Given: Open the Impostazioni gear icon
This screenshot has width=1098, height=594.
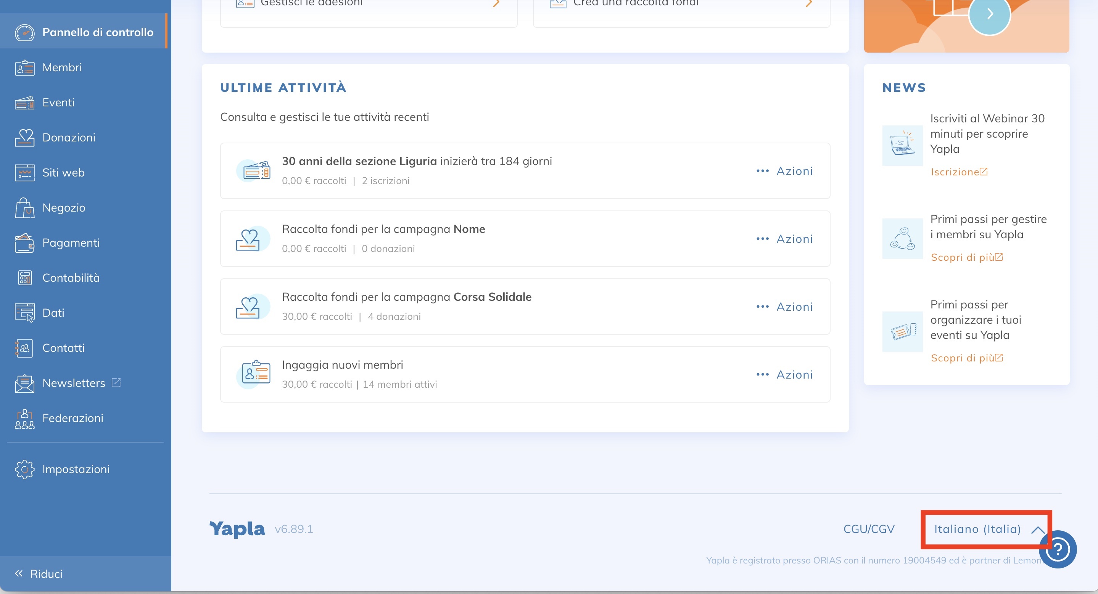Looking at the screenshot, I should pos(24,469).
